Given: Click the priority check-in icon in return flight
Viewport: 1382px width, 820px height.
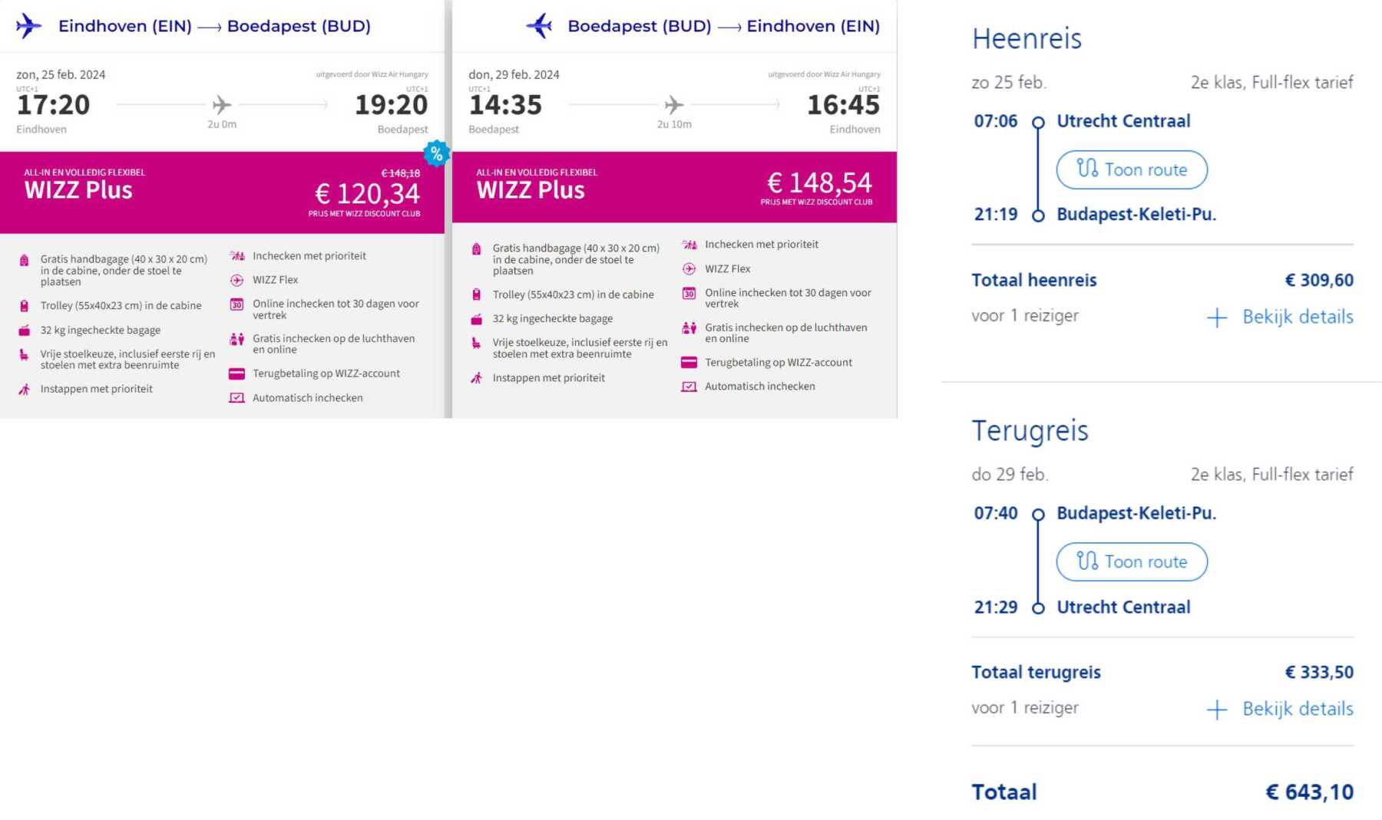Looking at the screenshot, I should pyautogui.click(x=689, y=245).
